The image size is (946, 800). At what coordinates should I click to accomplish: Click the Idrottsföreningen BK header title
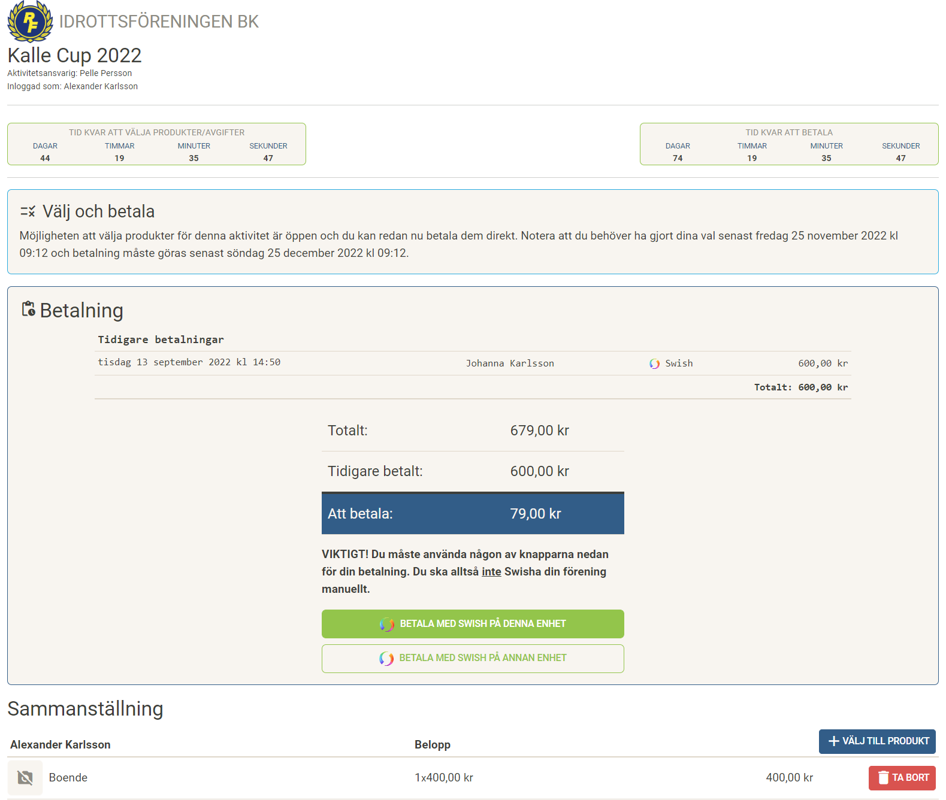pyautogui.click(x=159, y=22)
